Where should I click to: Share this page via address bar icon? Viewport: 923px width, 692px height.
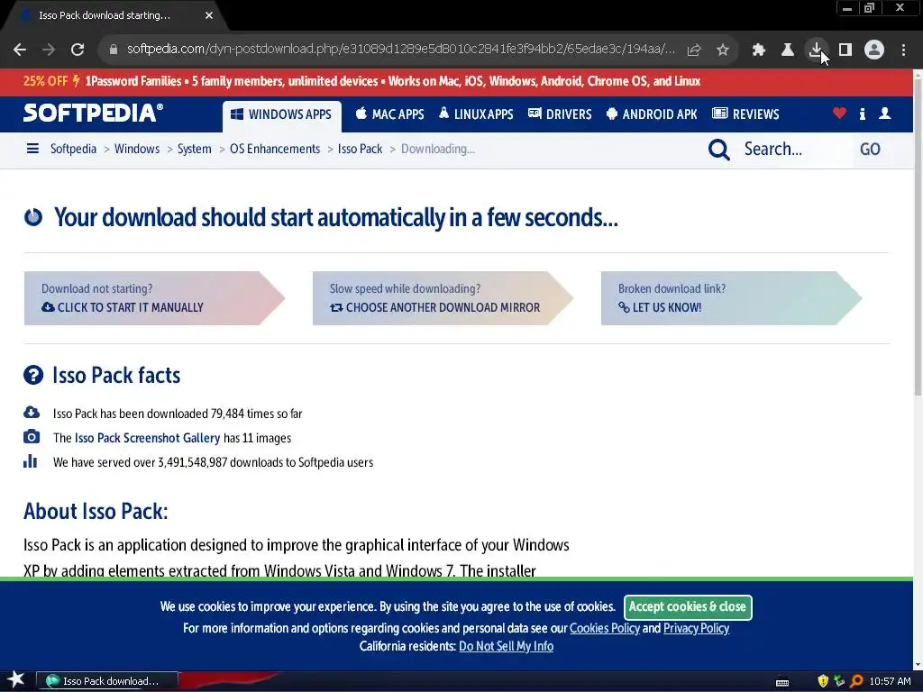pyautogui.click(x=694, y=50)
